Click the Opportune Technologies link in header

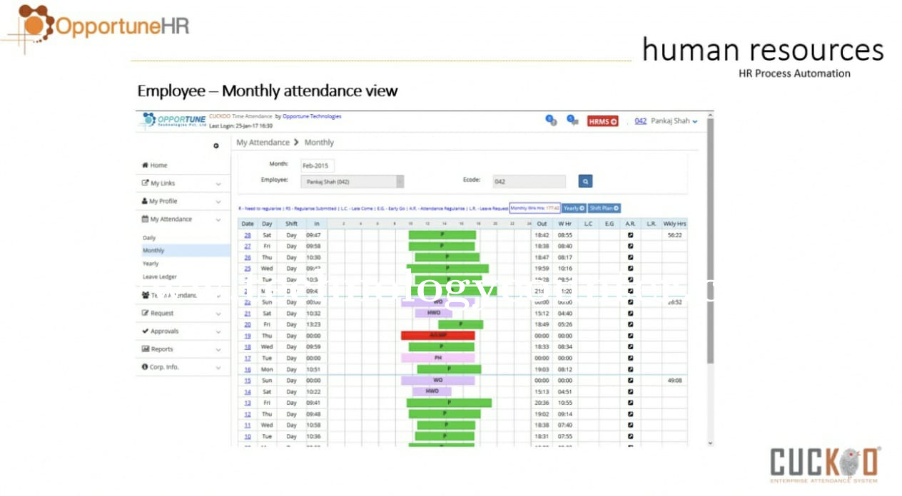[312, 116]
